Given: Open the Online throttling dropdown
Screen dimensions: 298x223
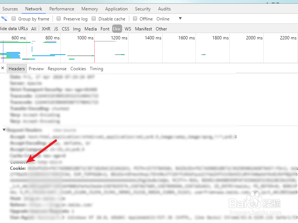Looking at the screenshot, I should tap(163, 19).
